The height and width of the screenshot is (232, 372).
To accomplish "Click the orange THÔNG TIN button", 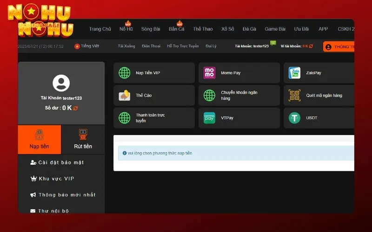I will click(x=339, y=47).
